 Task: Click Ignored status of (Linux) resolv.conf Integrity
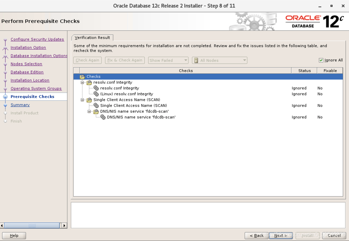point(299,94)
